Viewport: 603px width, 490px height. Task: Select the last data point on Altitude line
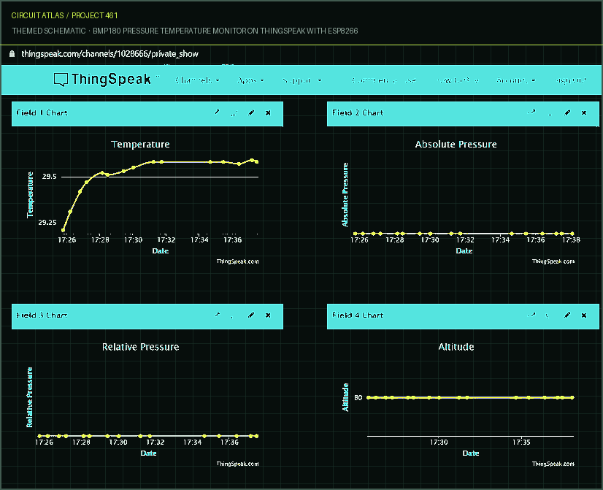pyautogui.click(x=572, y=397)
